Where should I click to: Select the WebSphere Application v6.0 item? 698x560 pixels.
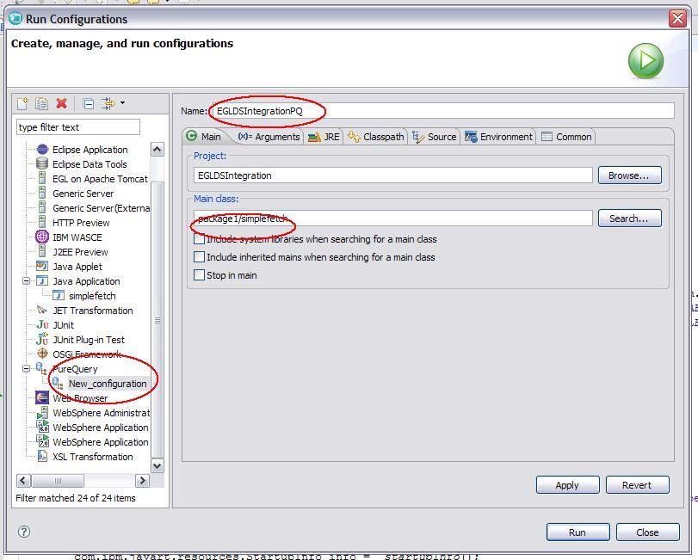[x=100, y=427]
